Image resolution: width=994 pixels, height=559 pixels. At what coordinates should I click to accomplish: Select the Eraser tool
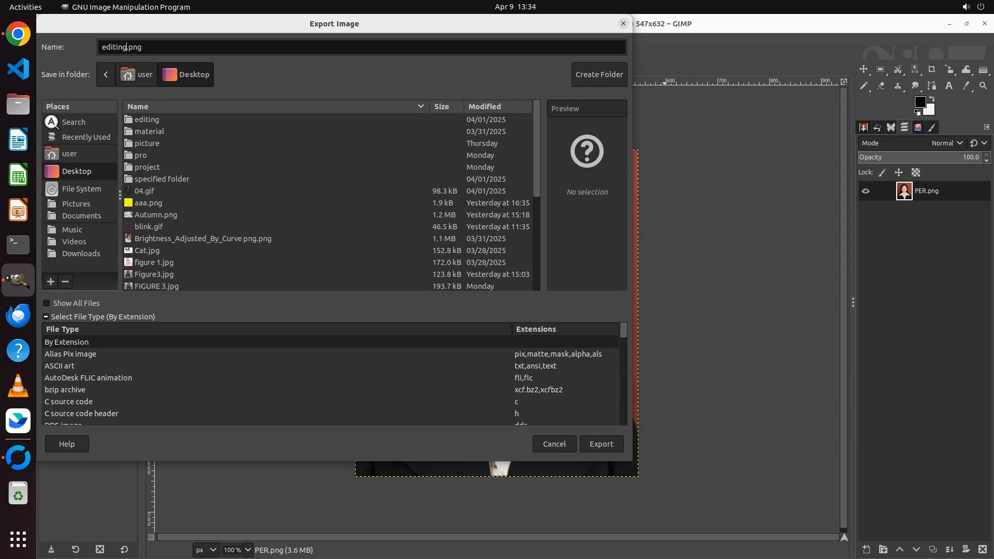pyautogui.click(x=881, y=86)
